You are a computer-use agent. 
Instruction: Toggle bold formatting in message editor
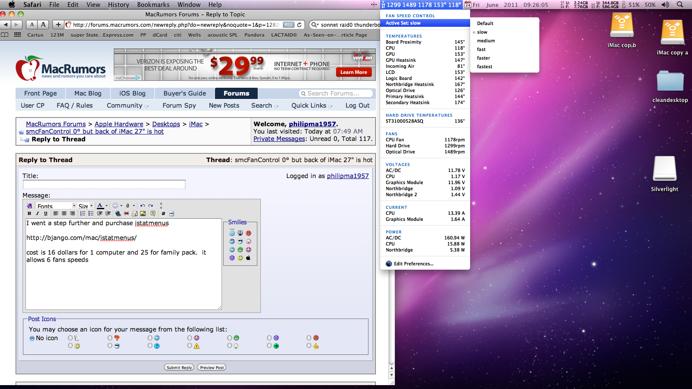pyautogui.click(x=29, y=214)
